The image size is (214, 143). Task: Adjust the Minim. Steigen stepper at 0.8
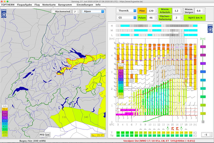(204, 11)
